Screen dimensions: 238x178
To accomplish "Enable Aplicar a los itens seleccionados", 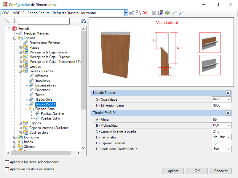I will (x=7, y=162).
